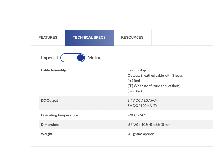Click the 'Output: Sheathed cable' line
Screen dimensions: 213x164
[155, 75]
